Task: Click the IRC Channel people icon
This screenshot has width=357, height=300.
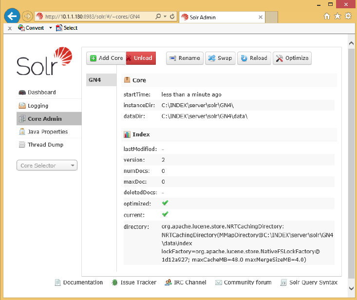Action: [x=168, y=282]
